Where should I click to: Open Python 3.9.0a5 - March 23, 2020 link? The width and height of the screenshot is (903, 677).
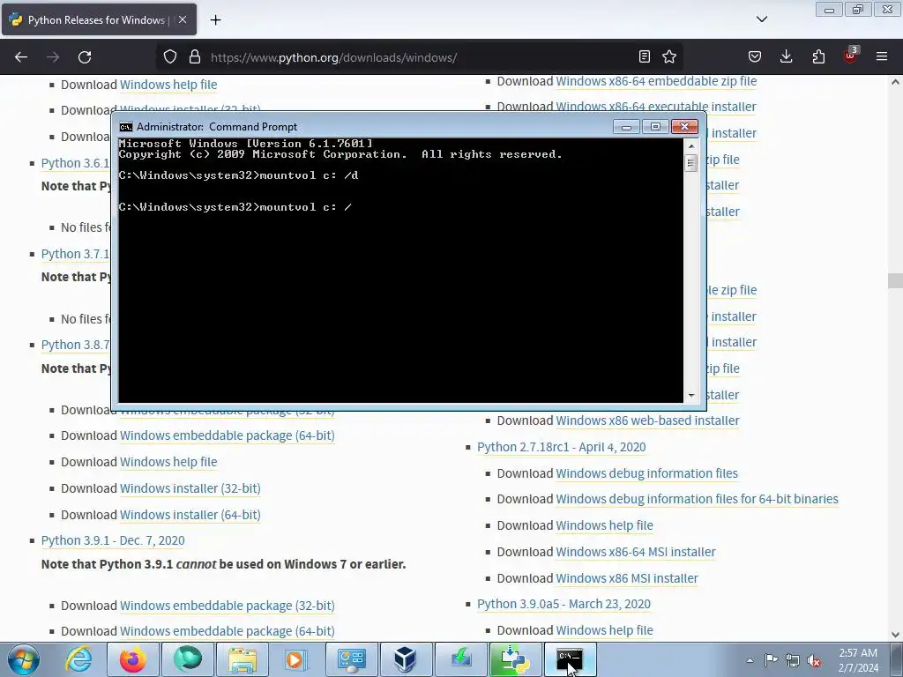click(x=563, y=604)
